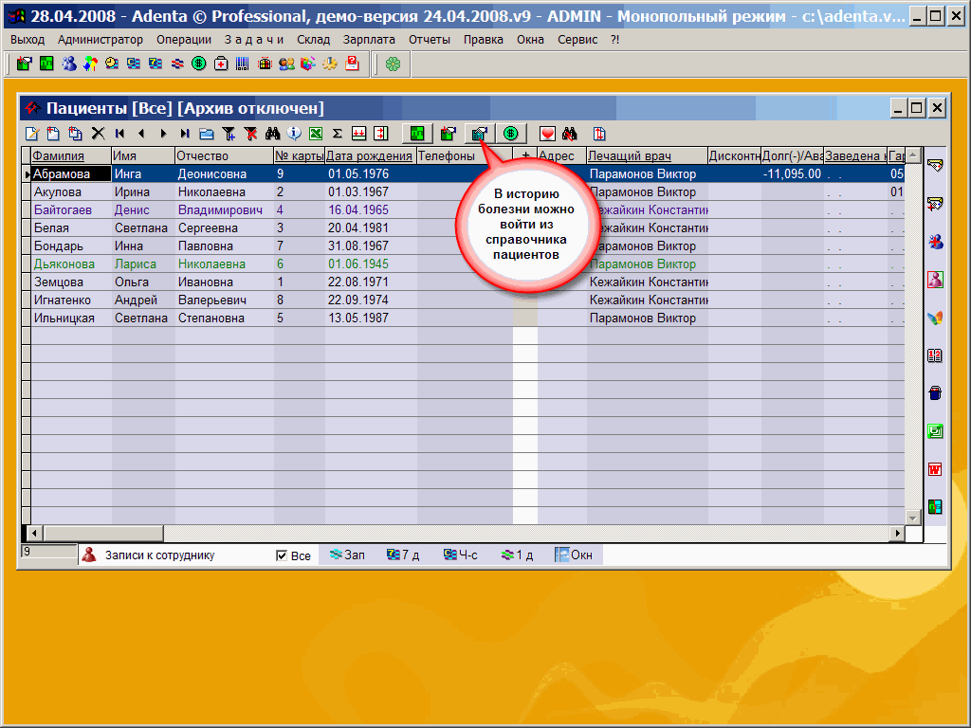Click the binoculars search icon beside Excel icon

point(273,134)
